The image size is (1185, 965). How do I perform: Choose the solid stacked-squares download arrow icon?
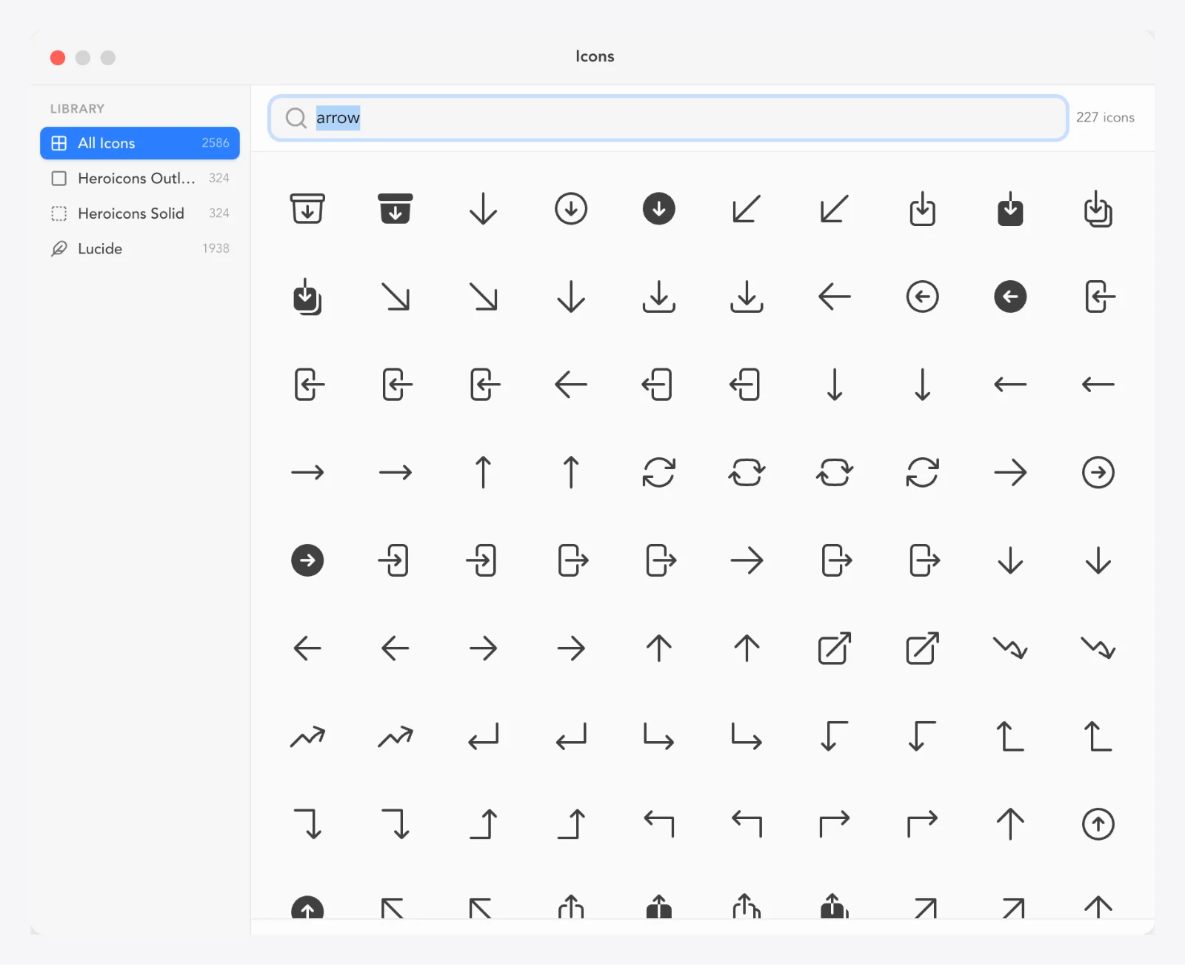[307, 296]
